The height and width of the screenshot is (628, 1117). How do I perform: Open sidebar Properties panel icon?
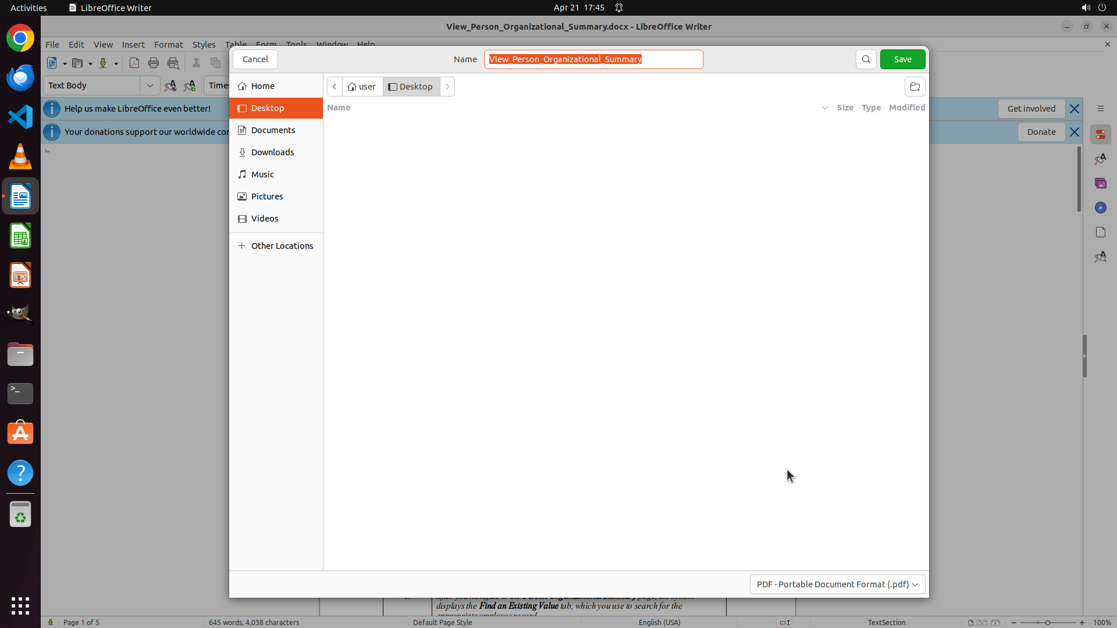(1100, 134)
